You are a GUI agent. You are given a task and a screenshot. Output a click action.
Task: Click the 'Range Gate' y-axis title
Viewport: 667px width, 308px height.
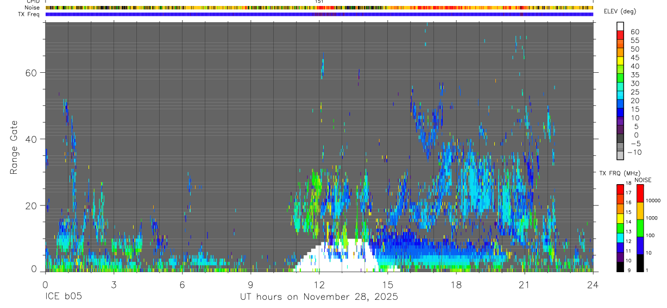(x=15, y=147)
